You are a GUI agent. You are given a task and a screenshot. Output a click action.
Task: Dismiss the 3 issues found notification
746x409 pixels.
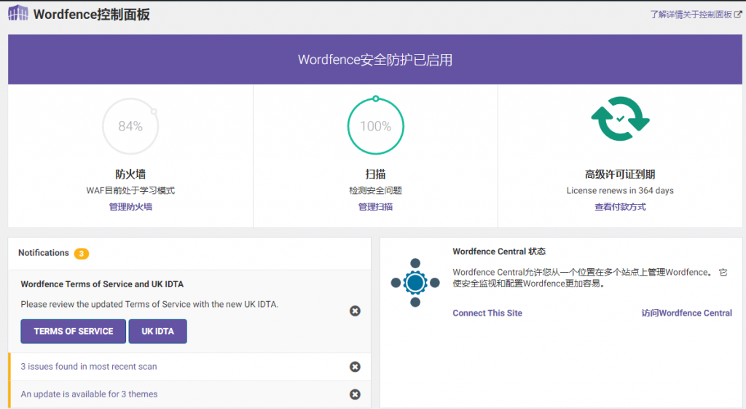tap(355, 367)
